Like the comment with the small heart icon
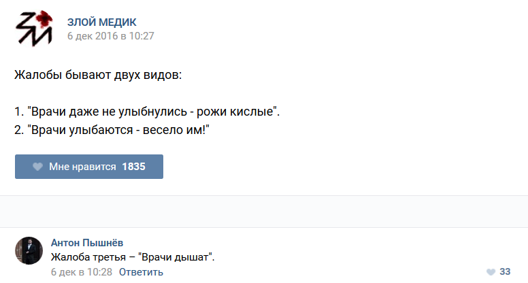The width and height of the screenshot is (528, 283). [x=491, y=272]
